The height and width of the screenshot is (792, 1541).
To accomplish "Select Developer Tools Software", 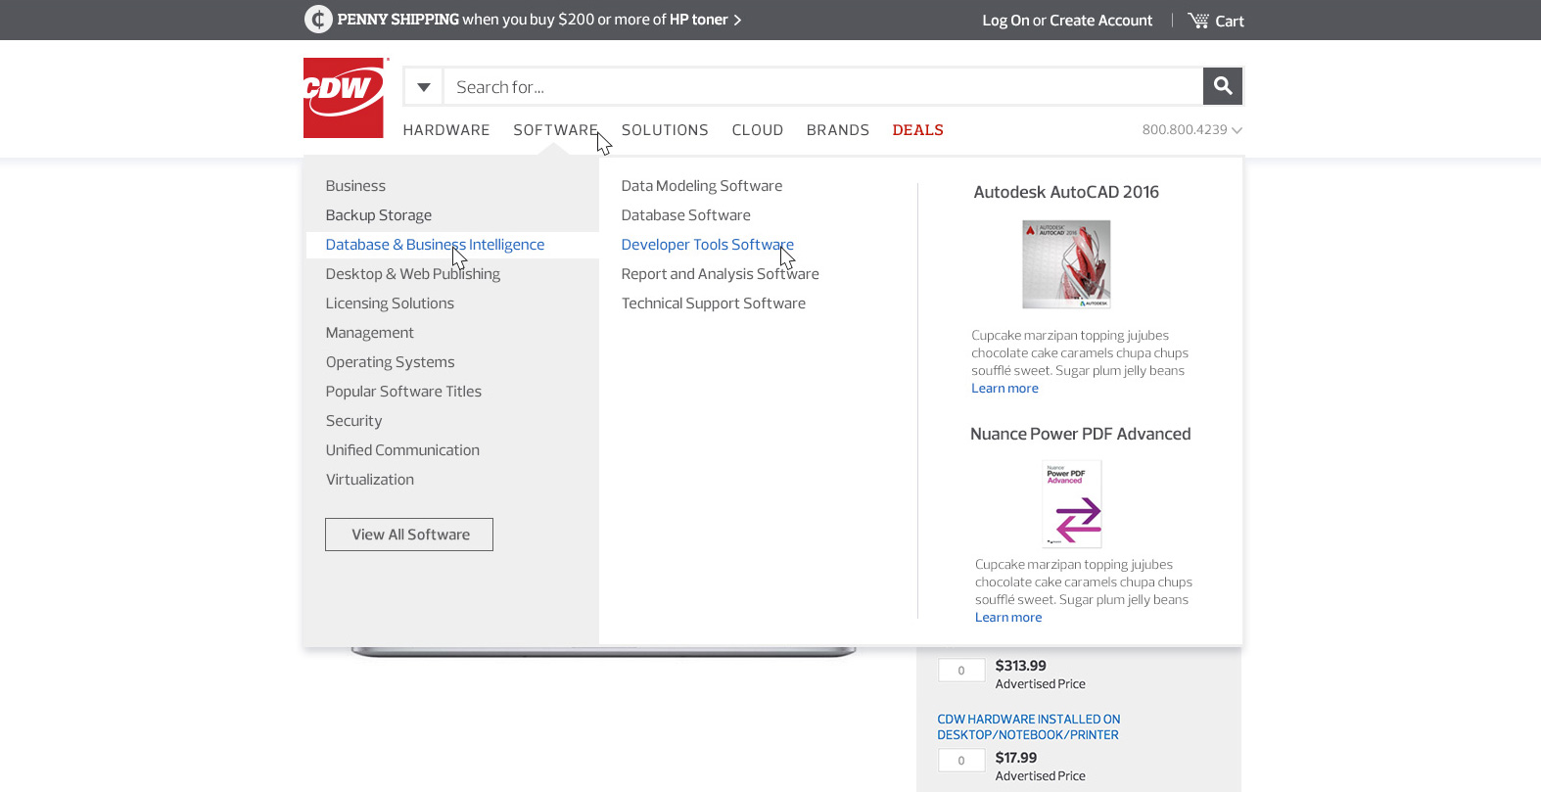I will point(707,245).
